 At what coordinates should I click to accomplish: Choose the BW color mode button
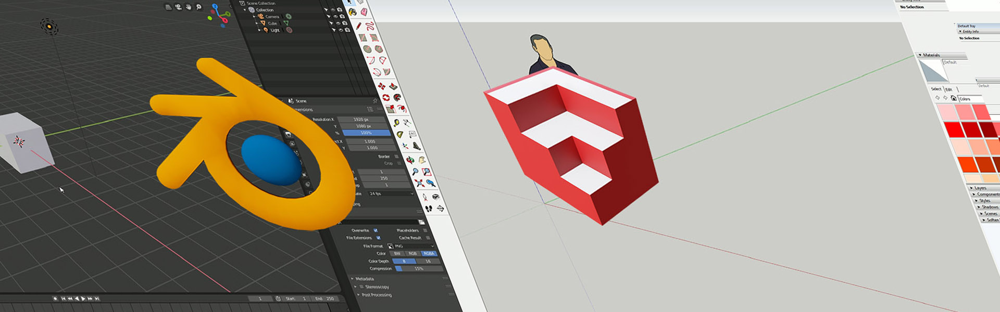coord(397,253)
